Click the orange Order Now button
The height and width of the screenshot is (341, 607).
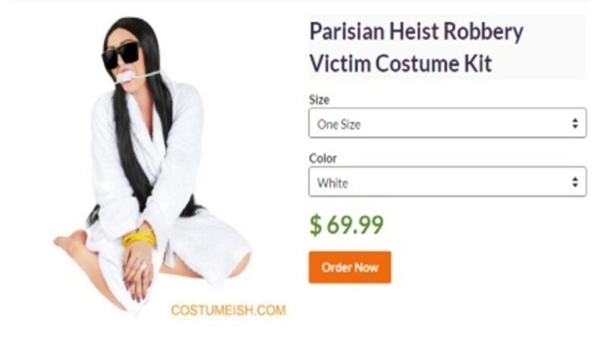[x=350, y=267]
